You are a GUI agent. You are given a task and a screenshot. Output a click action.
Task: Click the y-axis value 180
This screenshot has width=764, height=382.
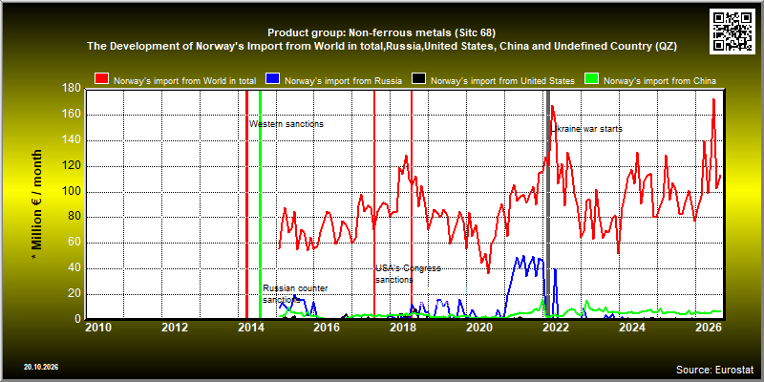(72, 88)
